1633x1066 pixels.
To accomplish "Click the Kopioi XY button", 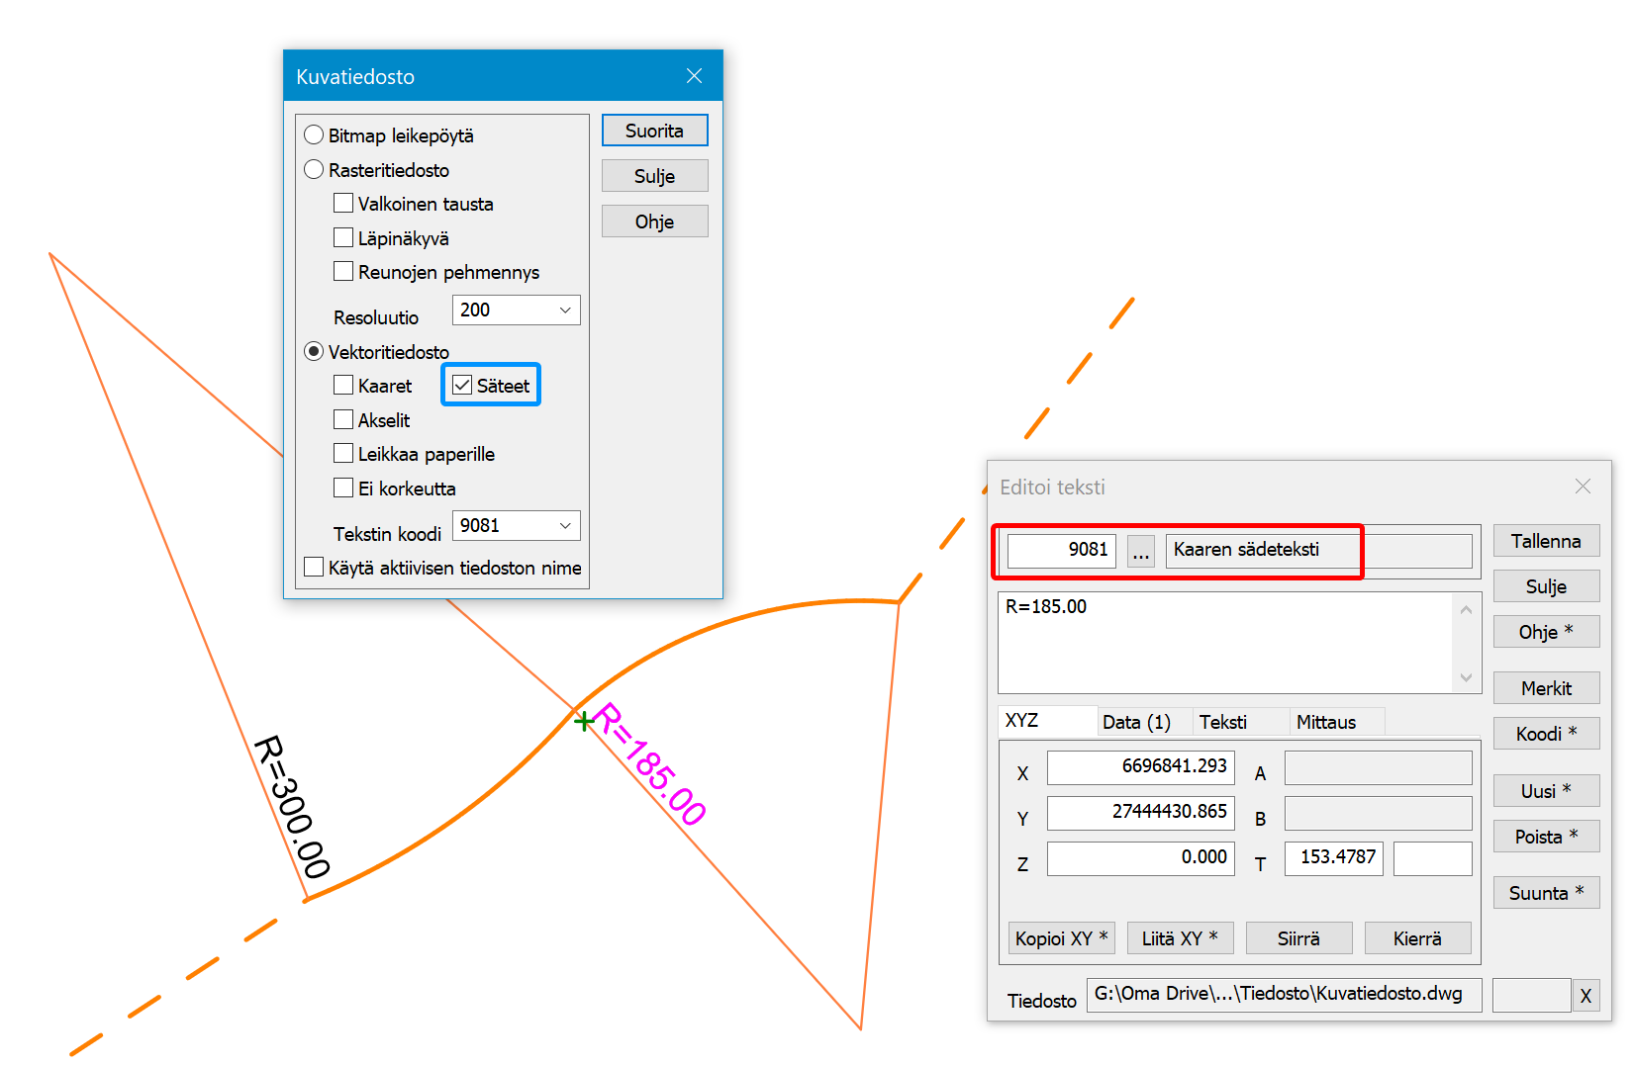I will tap(1060, 937).
